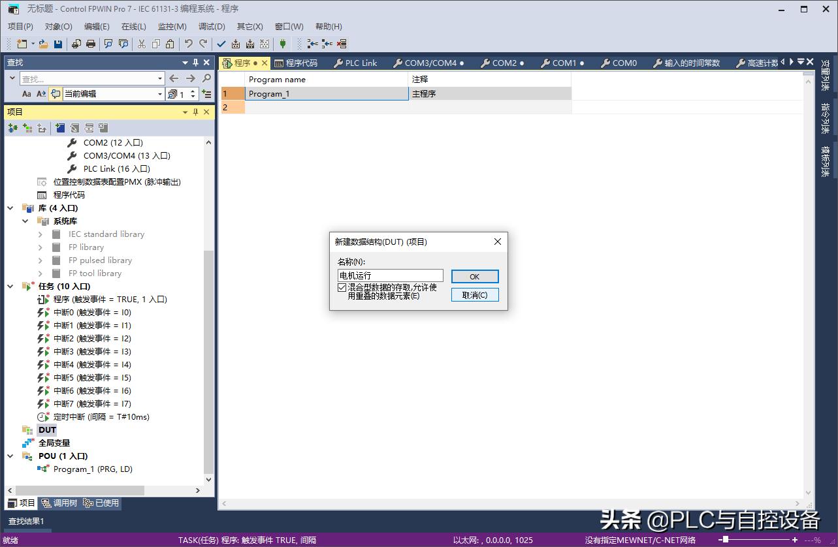Click the match case Aa icon in Find panel
Viewport: 838px width, 547px height.
(x=27, y=93)
